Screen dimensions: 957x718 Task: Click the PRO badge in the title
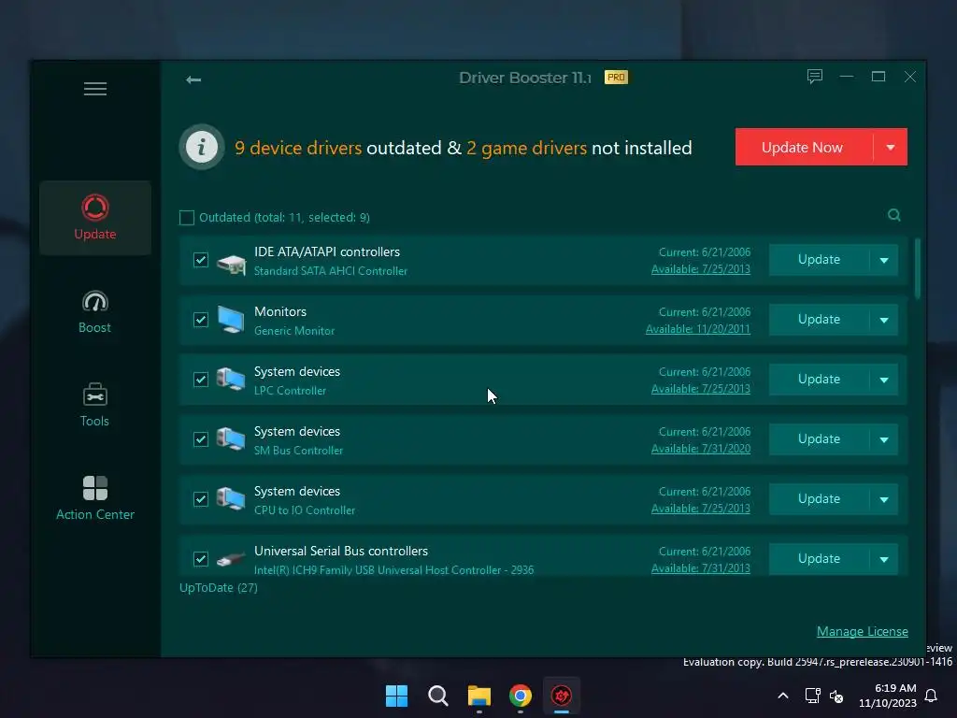[x=616, y=78]
